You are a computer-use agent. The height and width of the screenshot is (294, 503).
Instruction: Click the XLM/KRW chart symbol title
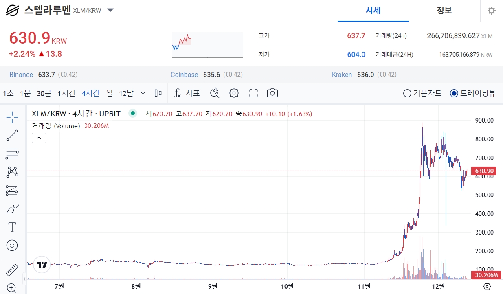[x=76, y=114]
